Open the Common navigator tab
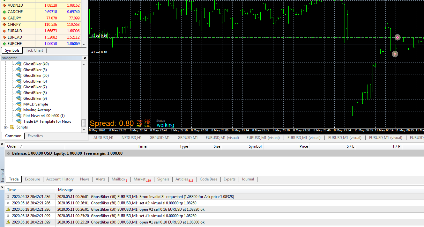424x227 pixels. (x=13, y=136)
